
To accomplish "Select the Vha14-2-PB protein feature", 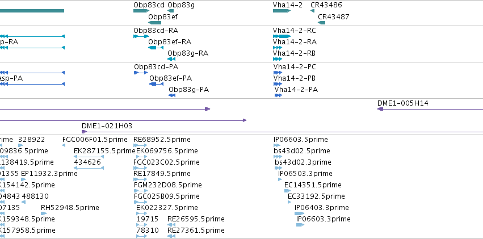I will [x=278, y=84].
